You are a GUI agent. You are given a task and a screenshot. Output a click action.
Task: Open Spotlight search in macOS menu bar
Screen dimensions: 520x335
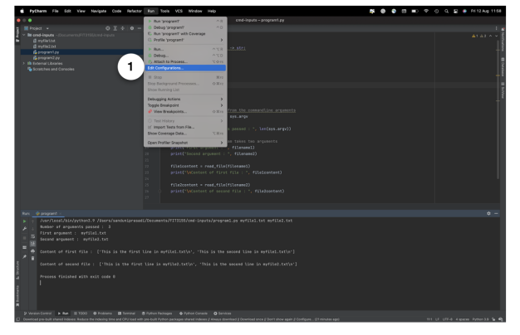click(x=446, y=11)
